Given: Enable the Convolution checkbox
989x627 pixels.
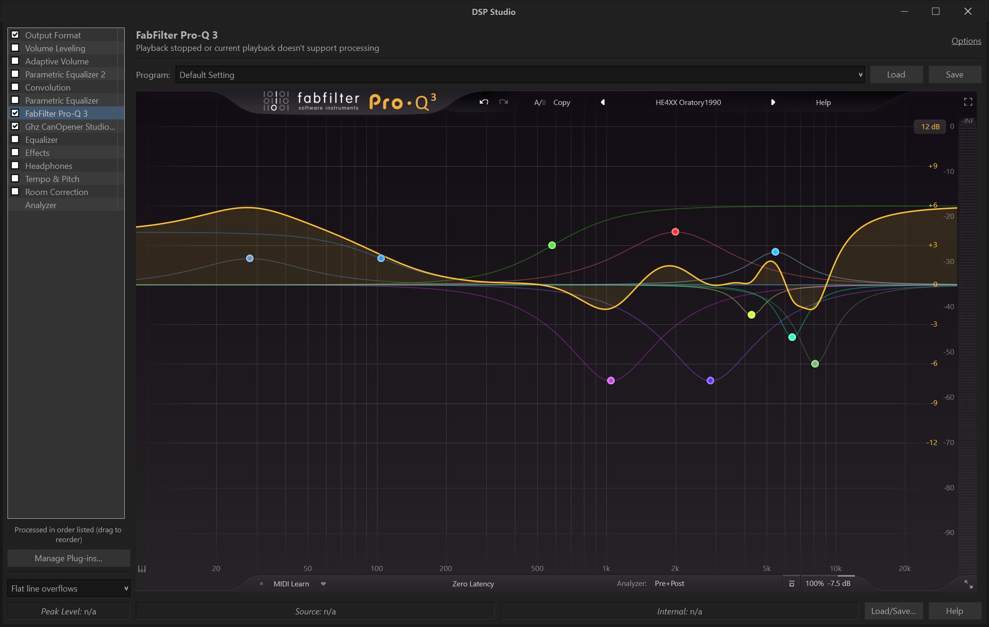Looking at the screenshot, I should tap(15, 87).
